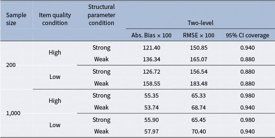Click the RMSE value 165.07
275x138 pixels.
point(198,59)
